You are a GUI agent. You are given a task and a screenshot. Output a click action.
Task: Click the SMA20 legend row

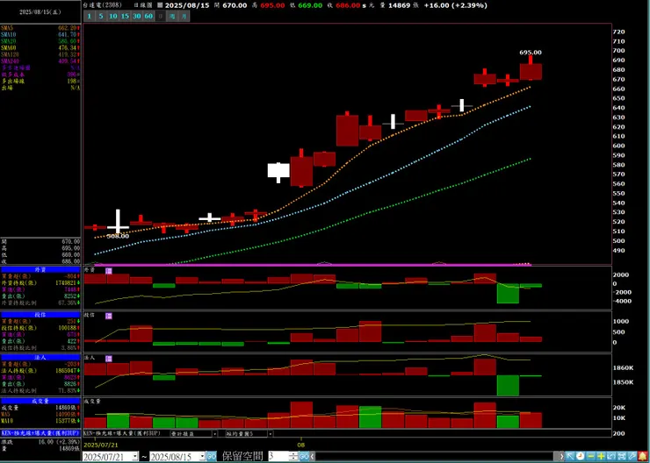pyautogui.click(x=40, y=41)
